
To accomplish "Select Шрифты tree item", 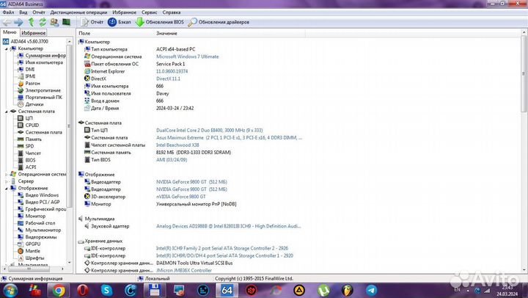I will point(31,258).
